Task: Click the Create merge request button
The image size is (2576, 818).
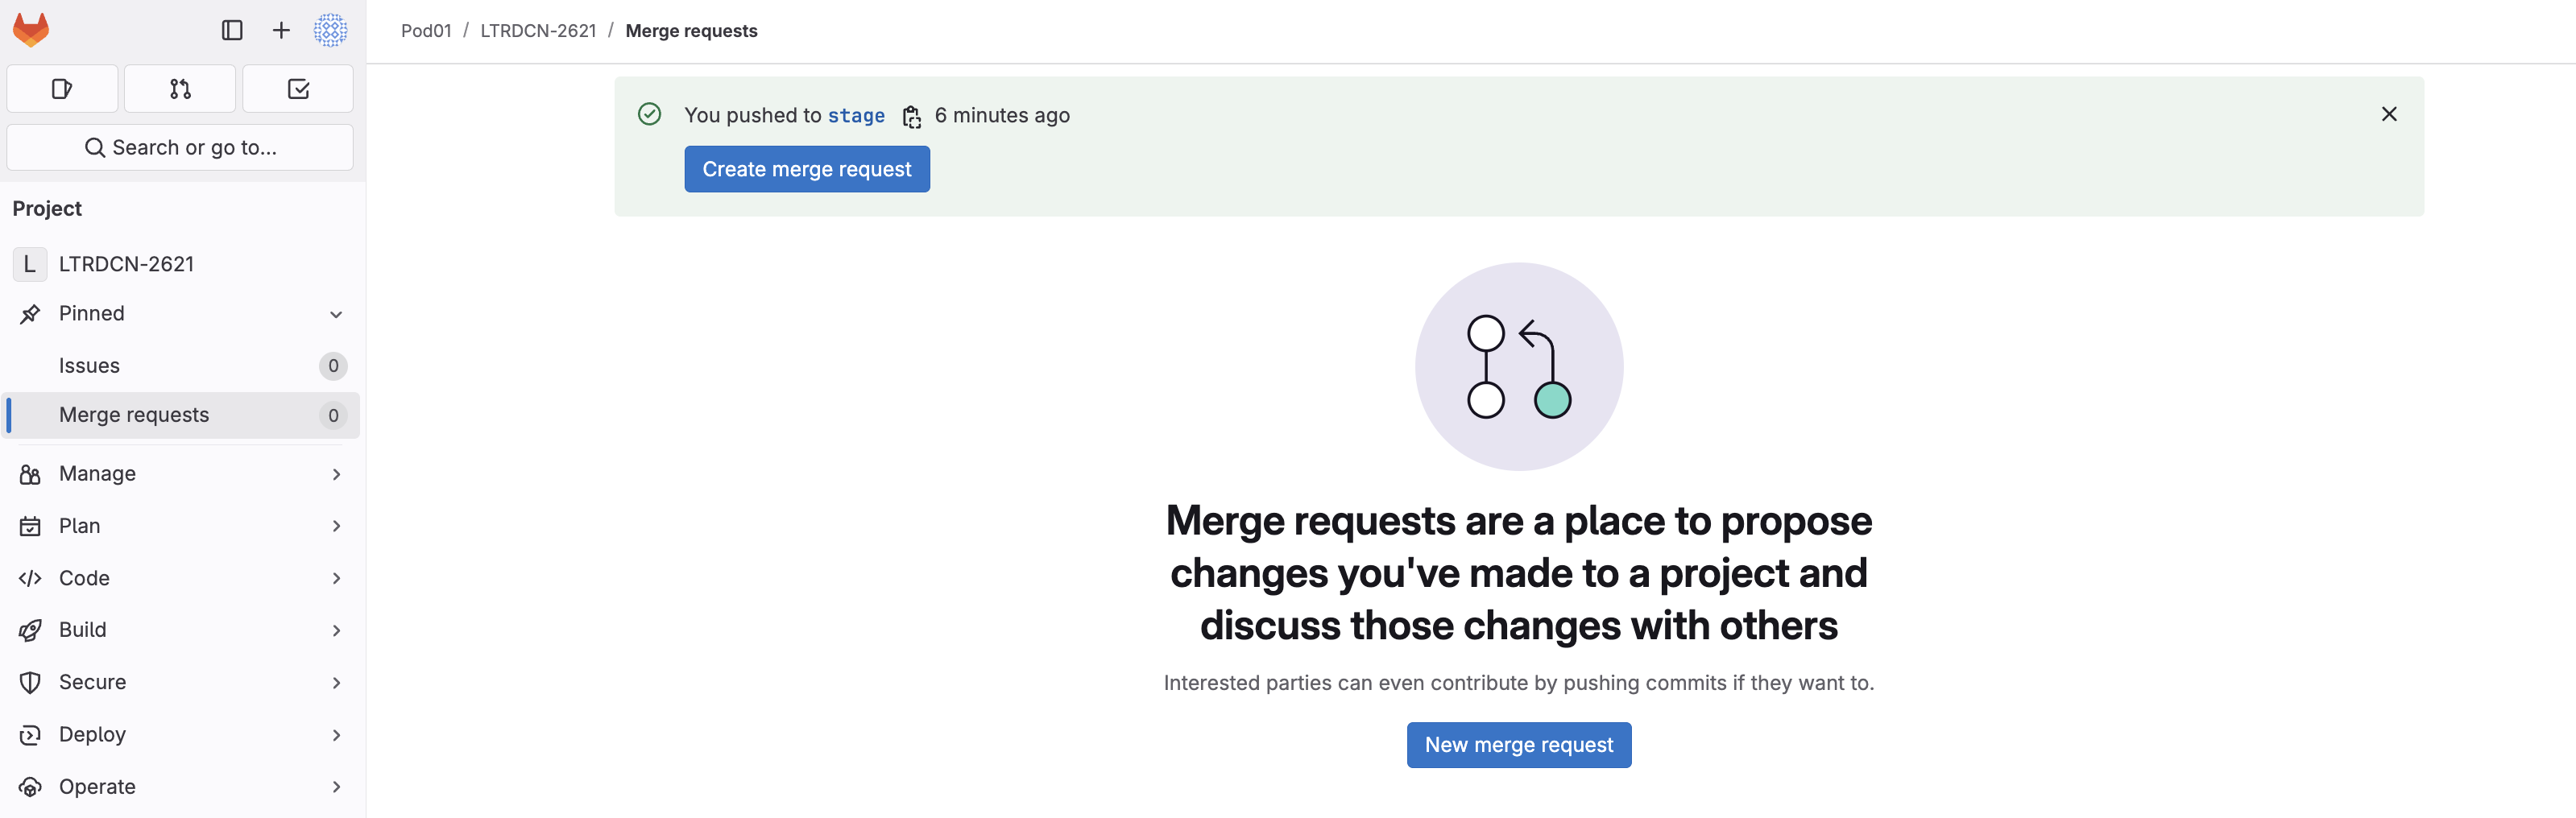Action: (807, 169)
